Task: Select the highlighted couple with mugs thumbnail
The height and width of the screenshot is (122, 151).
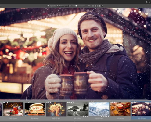Action: tap(141, 109)
